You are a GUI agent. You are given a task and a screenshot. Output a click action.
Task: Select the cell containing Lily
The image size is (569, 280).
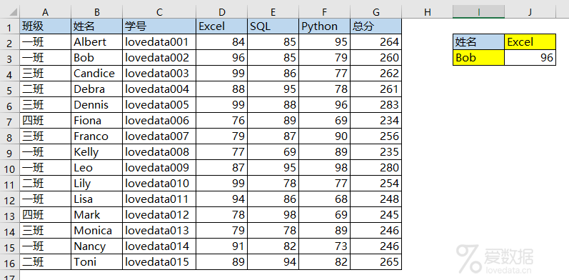97,184
